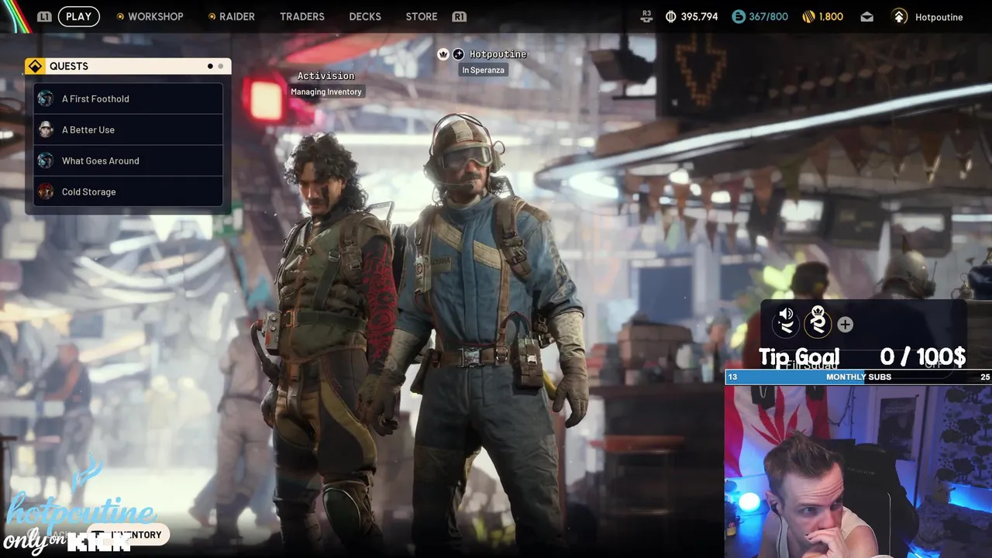Click the Cold Storage trader portrait
The width and height of the screenshot is (992, 558).
click(x=46, y=191)
